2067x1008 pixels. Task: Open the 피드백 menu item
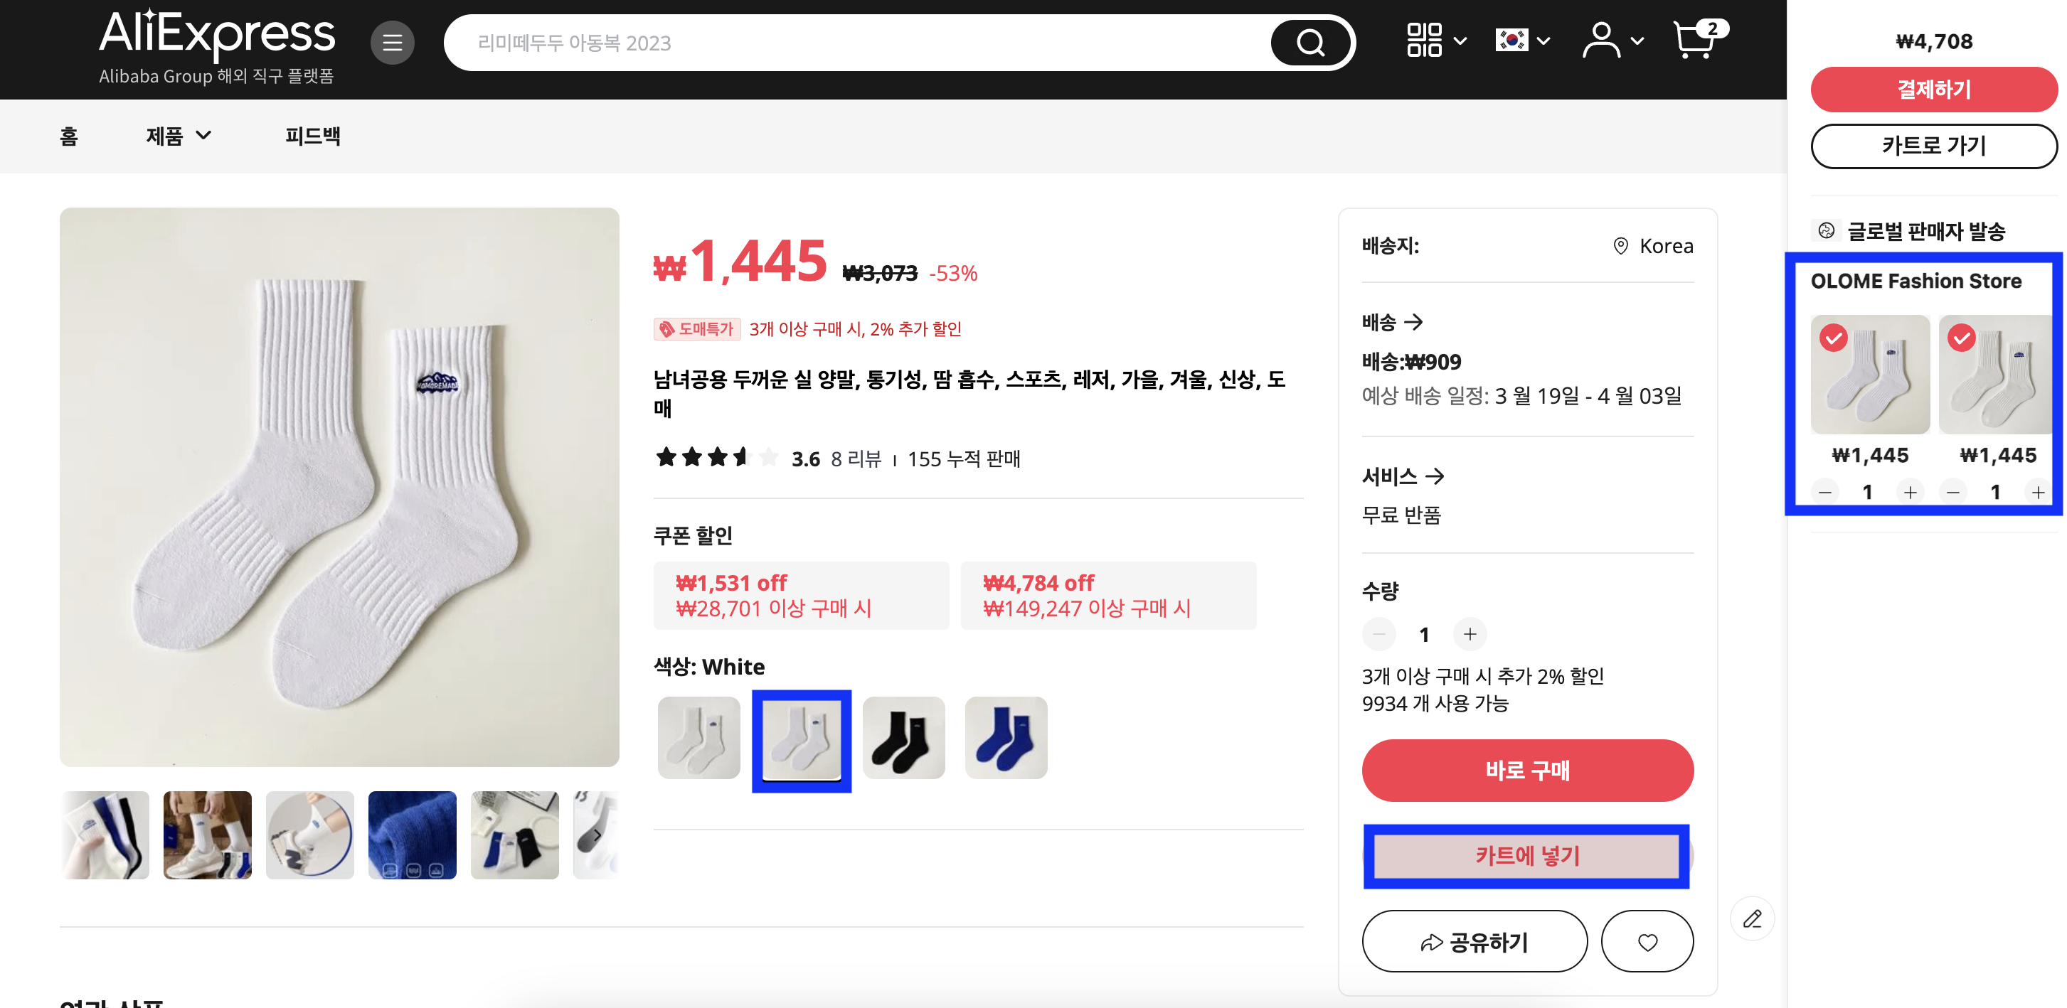click(x=313, y=136)
